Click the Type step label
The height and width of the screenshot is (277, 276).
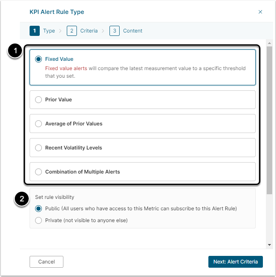[x=49, y=31]
